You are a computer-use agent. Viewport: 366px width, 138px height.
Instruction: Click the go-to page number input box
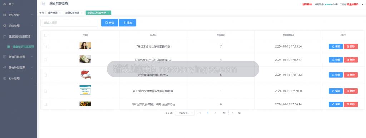click(x=233, y=113)
